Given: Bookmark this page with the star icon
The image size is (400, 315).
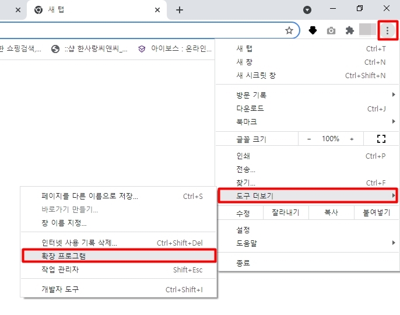Looking at the screenshot, I should pyautogui.click(x=289, y=31).
